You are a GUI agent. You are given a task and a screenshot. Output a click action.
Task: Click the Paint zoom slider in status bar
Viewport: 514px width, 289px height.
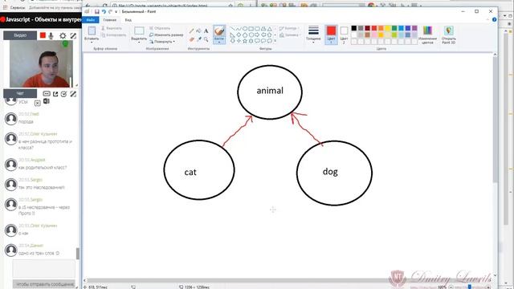469,287
